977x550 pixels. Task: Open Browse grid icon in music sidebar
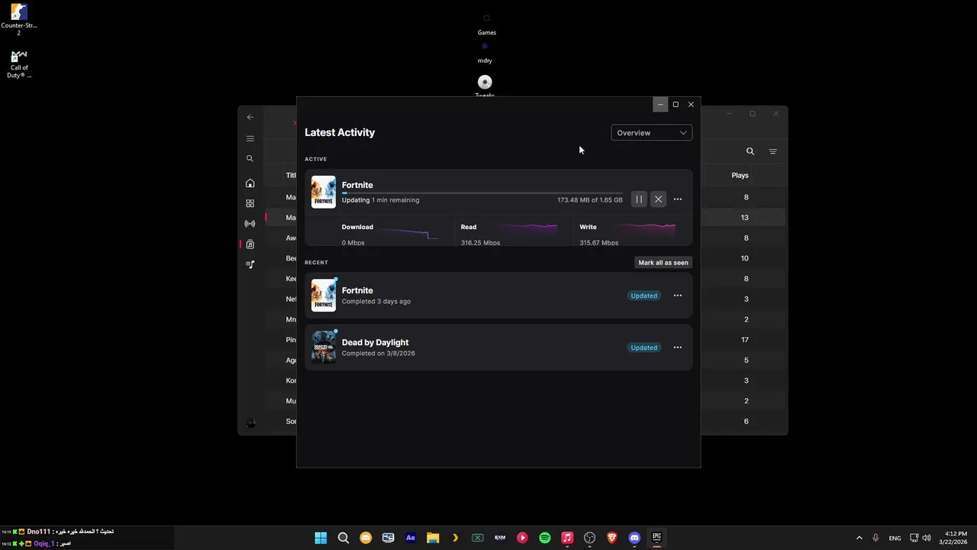click(250, 203)
